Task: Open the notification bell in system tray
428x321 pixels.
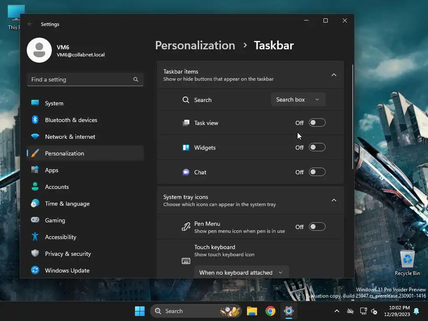Action: [x=417, y=311]
